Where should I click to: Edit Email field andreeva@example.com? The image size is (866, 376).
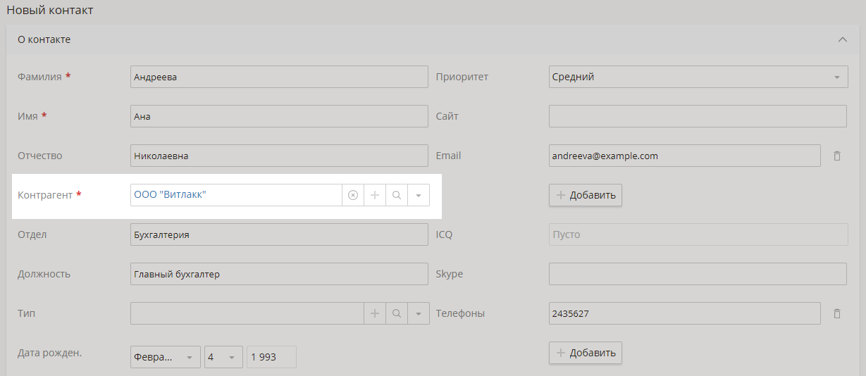click(685, 156)
